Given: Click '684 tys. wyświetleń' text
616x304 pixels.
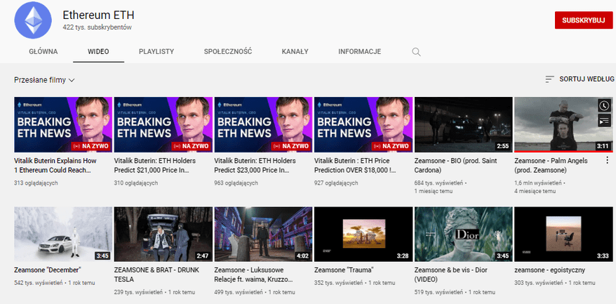Looking at the screenshot, I should pos(438,183).
